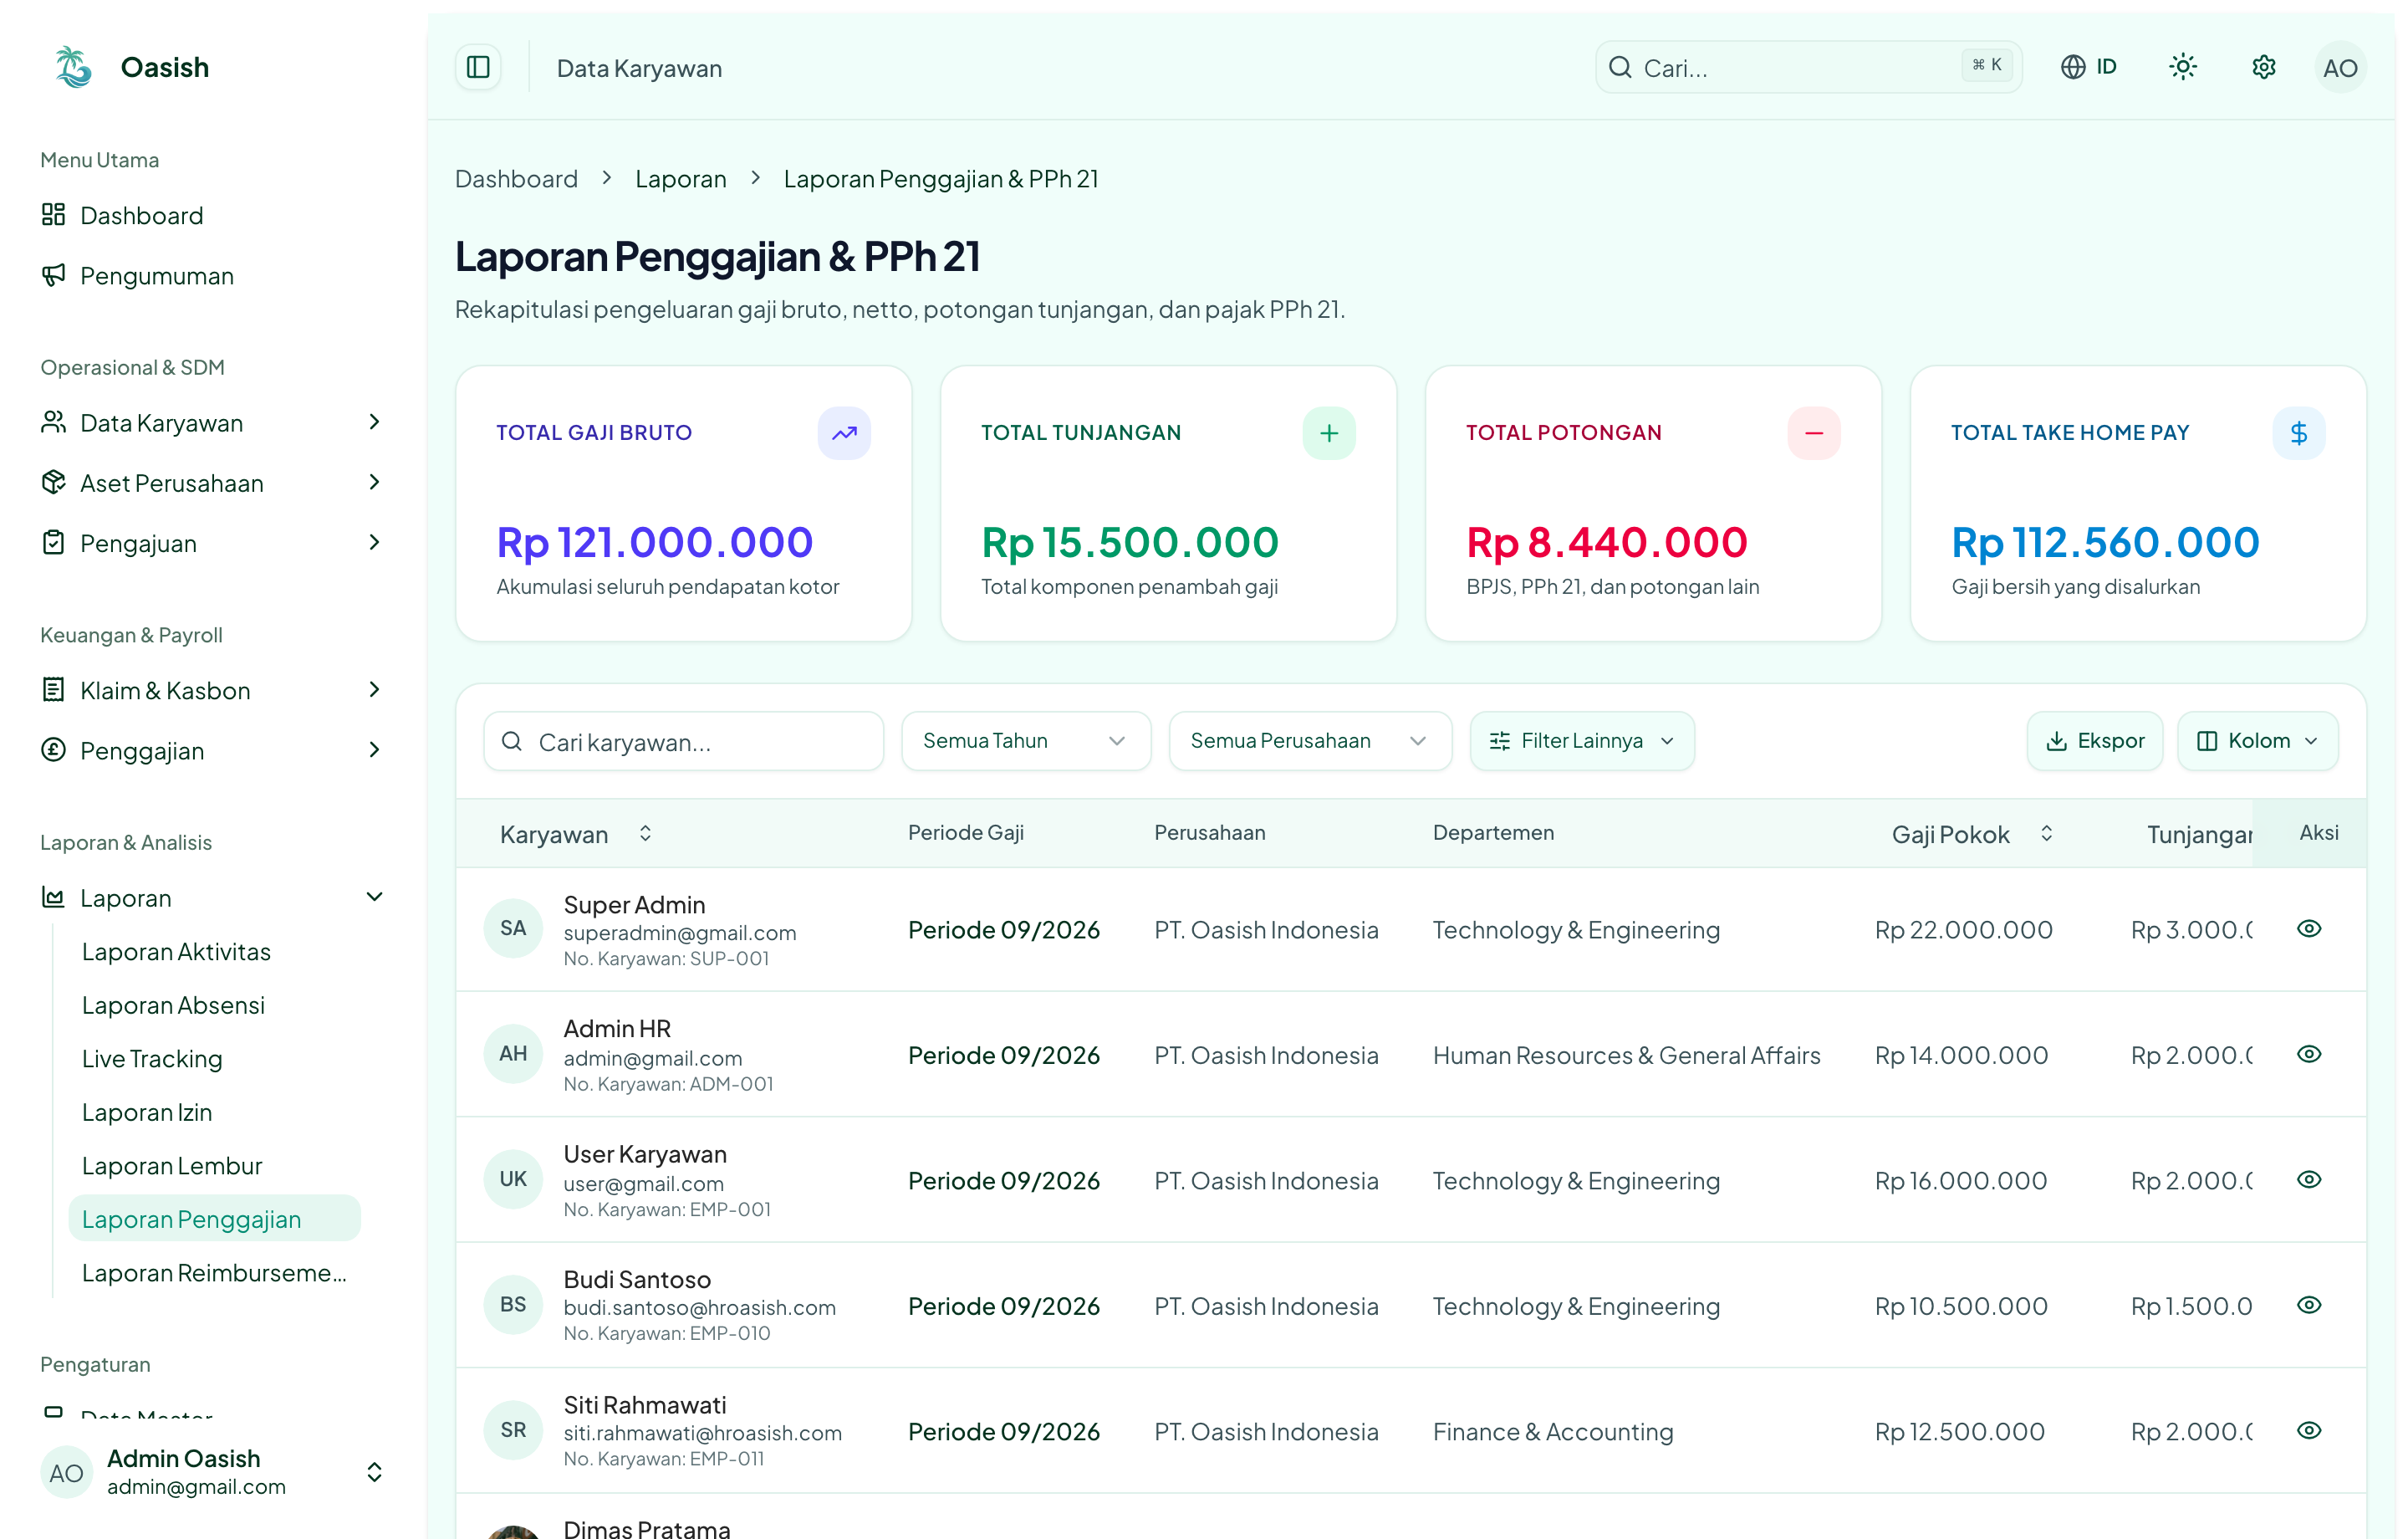Click the Aset Perusahaan box icon
The image size is (2408, 1539).
53,483
